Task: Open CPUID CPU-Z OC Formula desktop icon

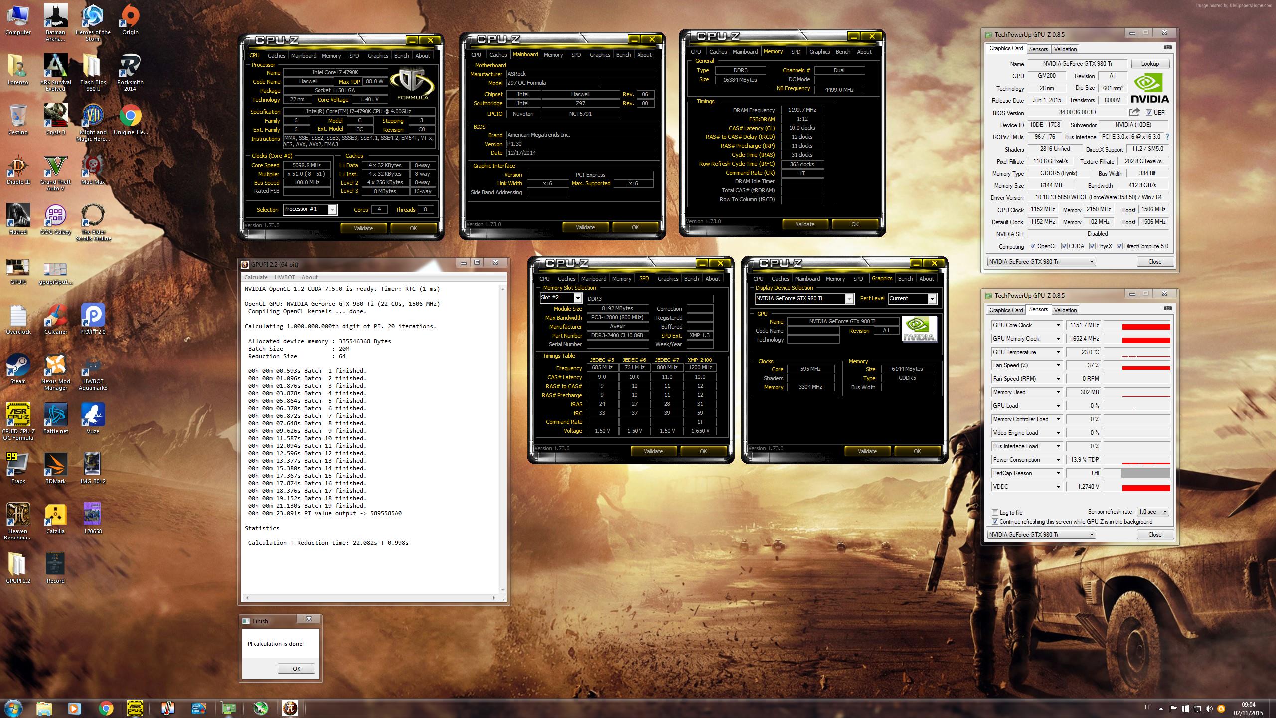Action: coord(18,421)
